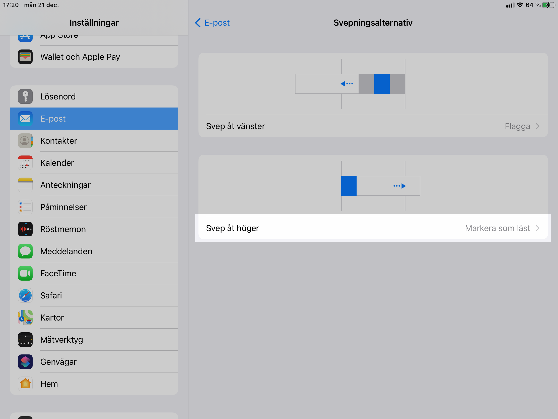Tap the Wallet app icon
558x419 pixels.
pyautogui.click(x=25, y=57)
